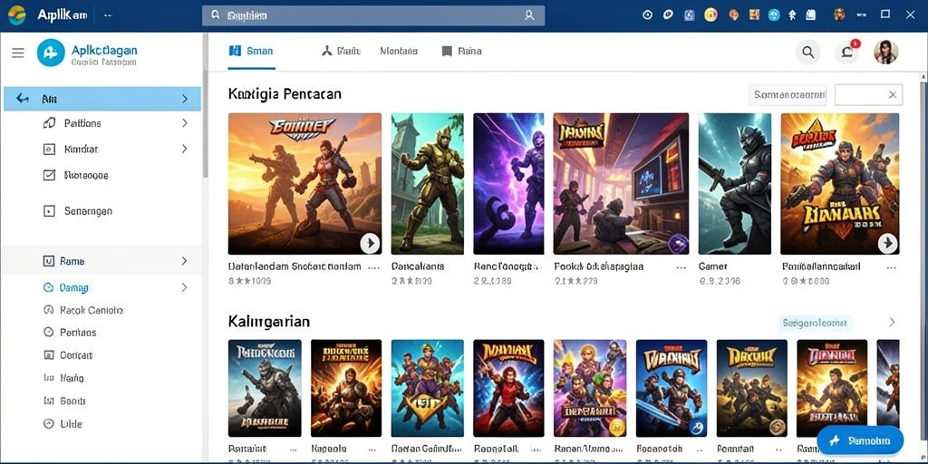Viewport: 928px width, 464px height.
Task: Open the Dancalianta game card
Action: coord(427,183)
